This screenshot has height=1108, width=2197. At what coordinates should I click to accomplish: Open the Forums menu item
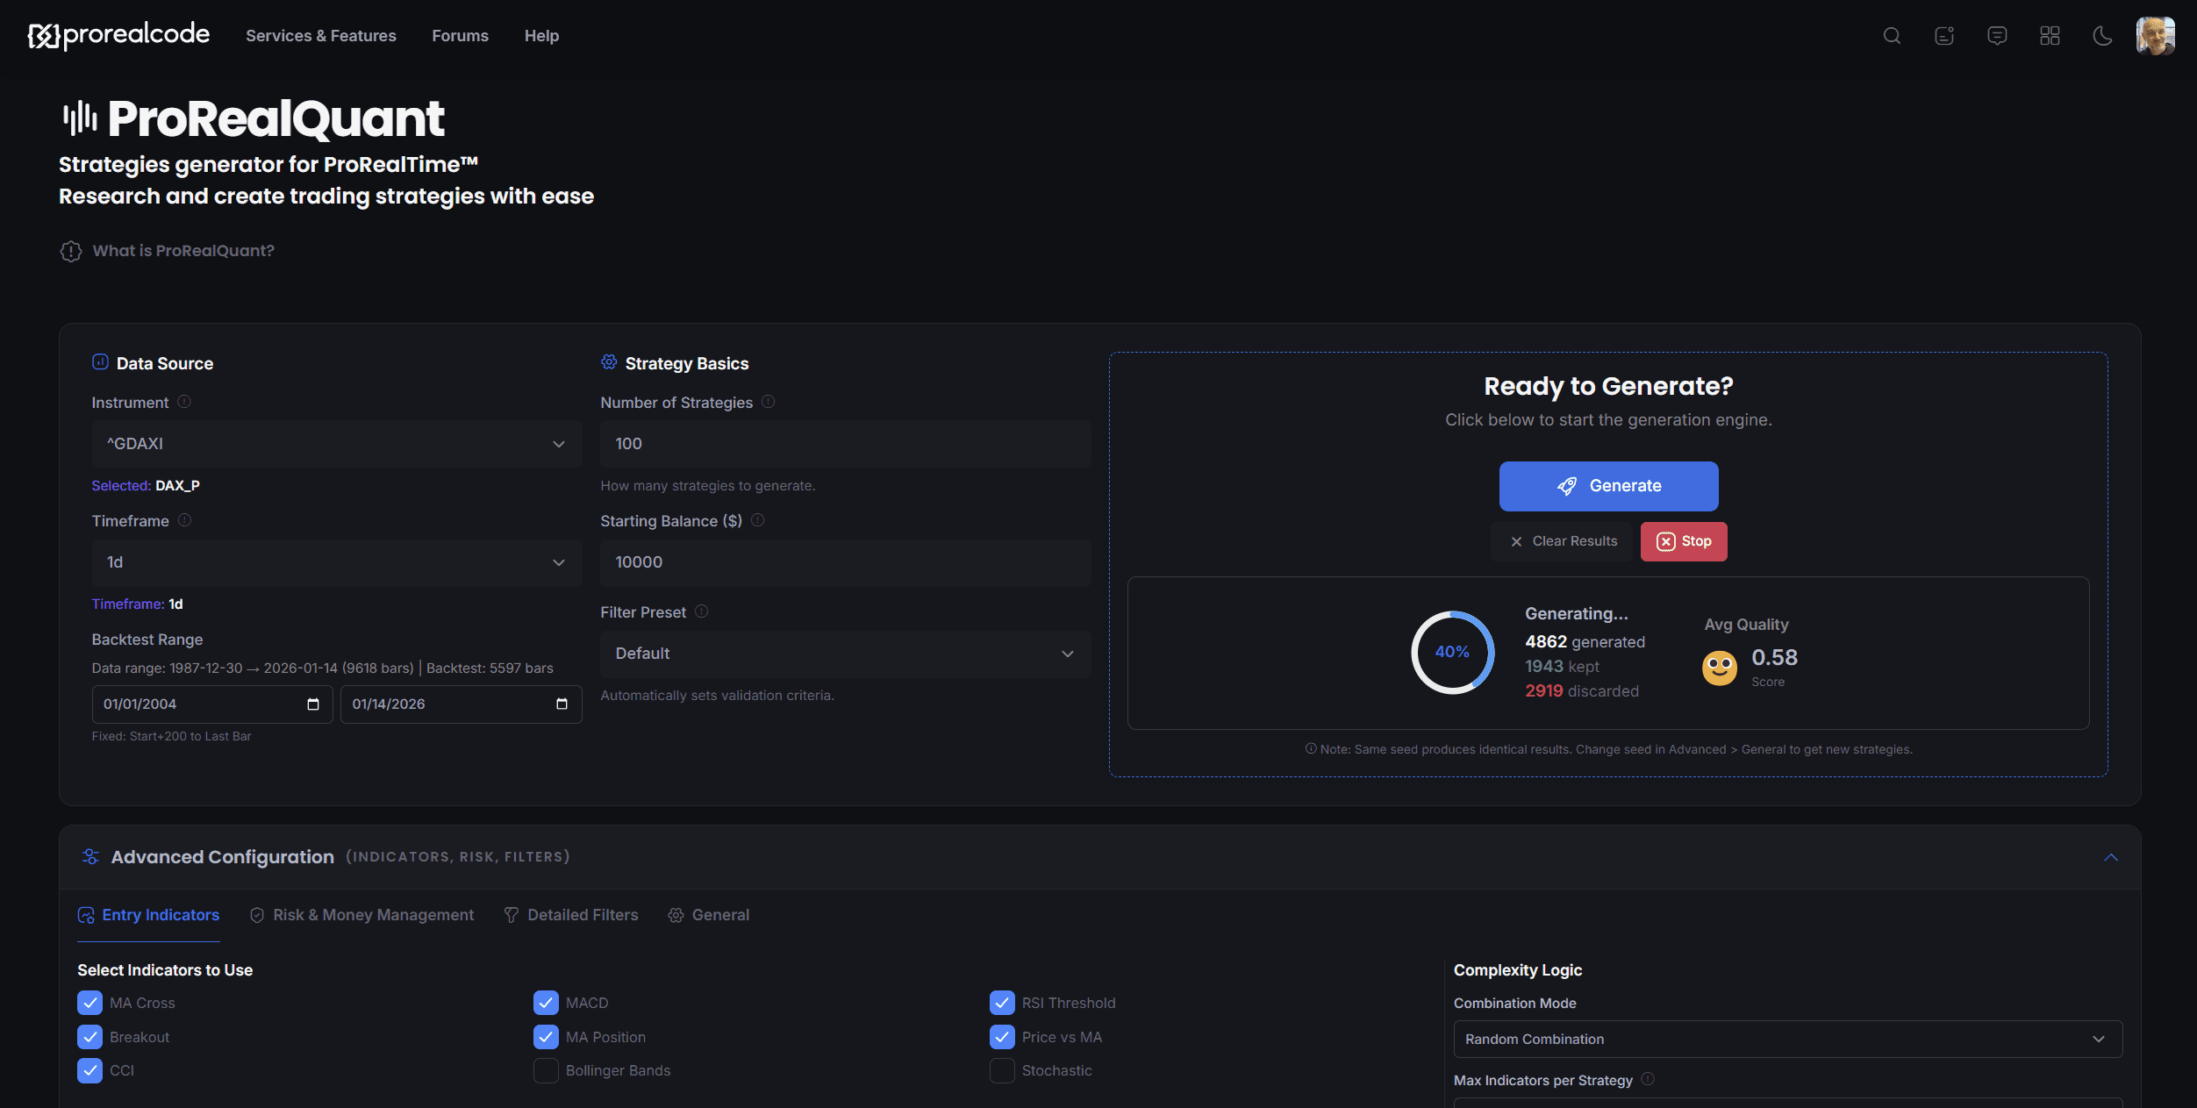(460, 36)
